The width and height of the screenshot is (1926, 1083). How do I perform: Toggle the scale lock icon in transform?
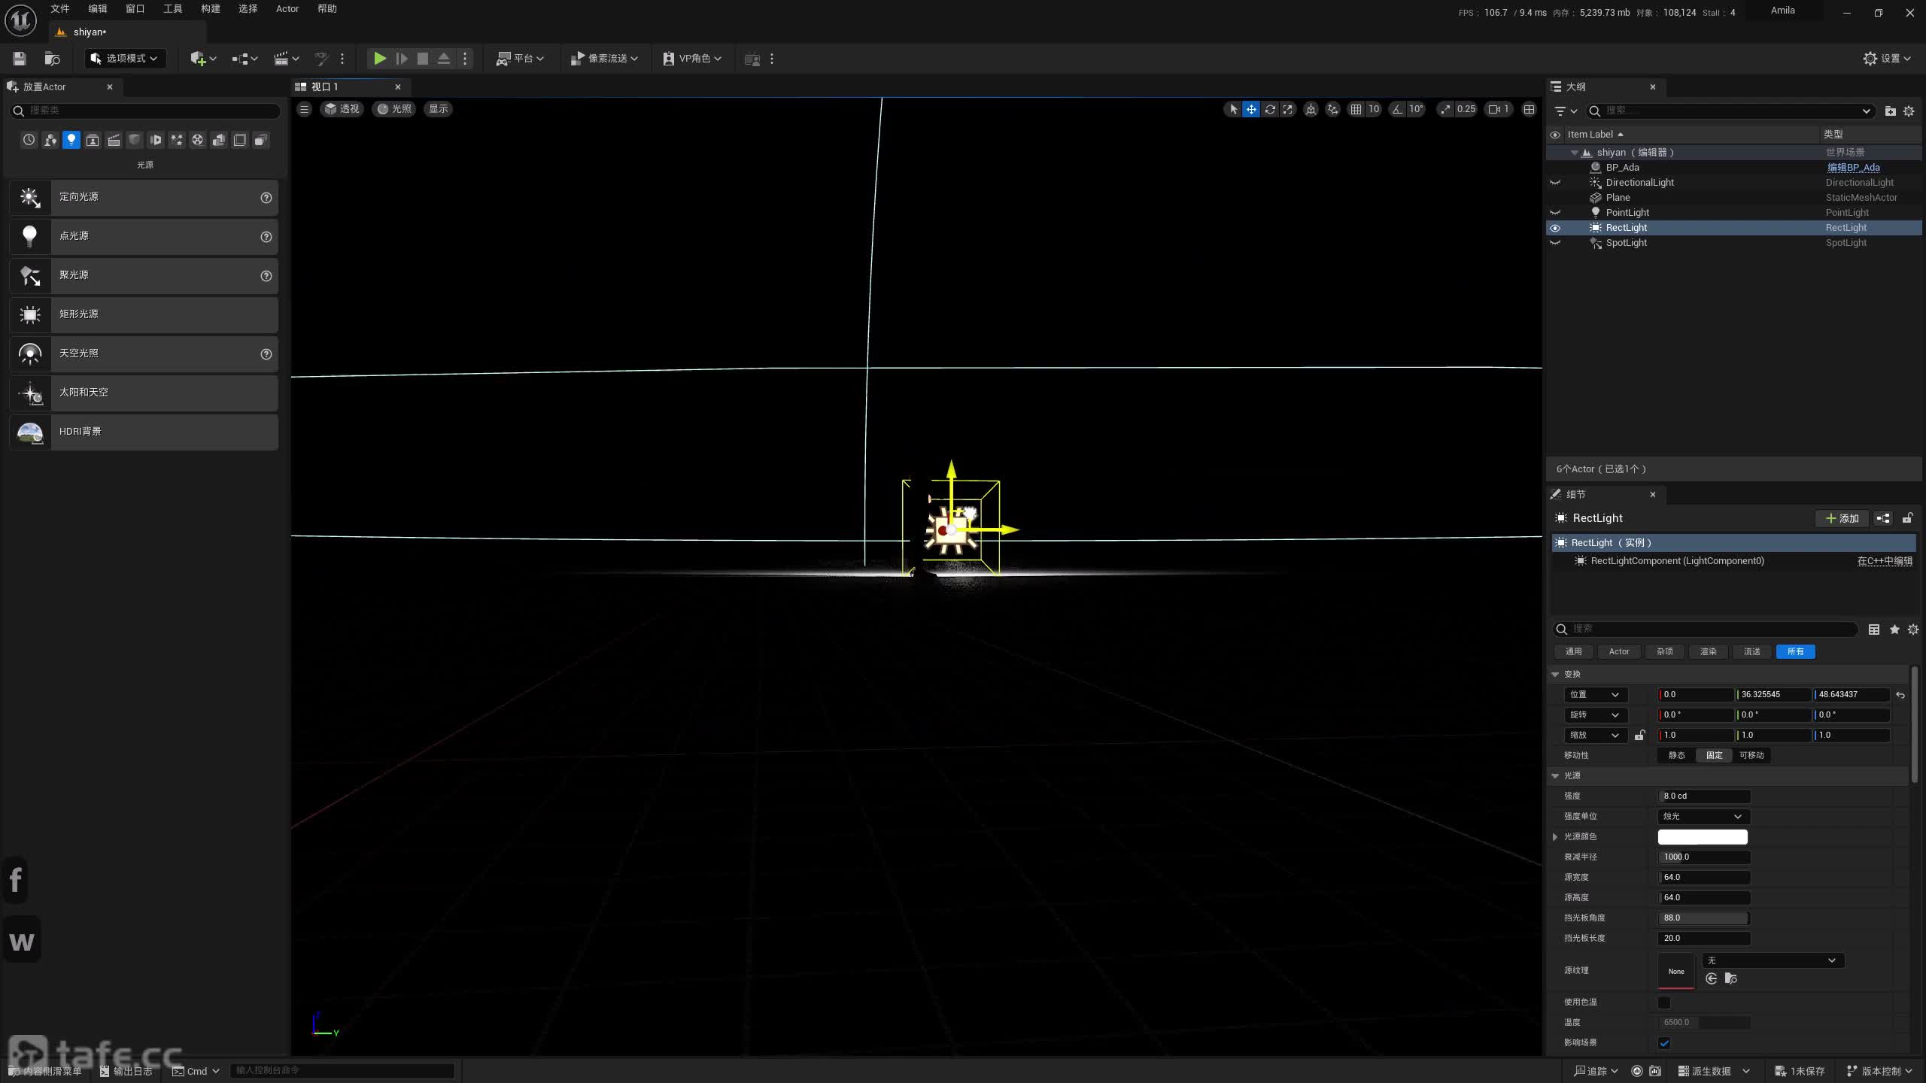tap(1639, 736)
